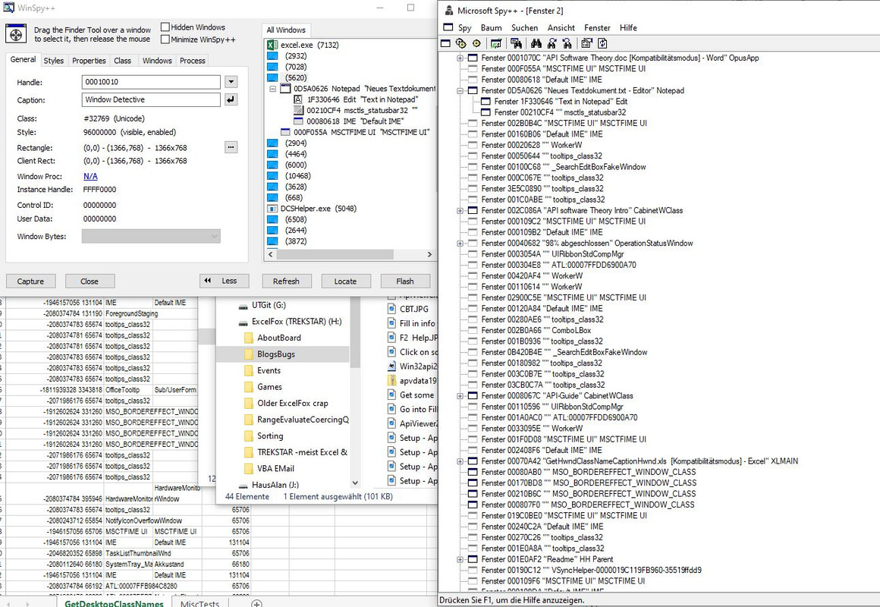Click the Find Previous binoculars icon in Spy++
Image resolution: width=880 pixels, height=607 pixels.
[567, 43]
